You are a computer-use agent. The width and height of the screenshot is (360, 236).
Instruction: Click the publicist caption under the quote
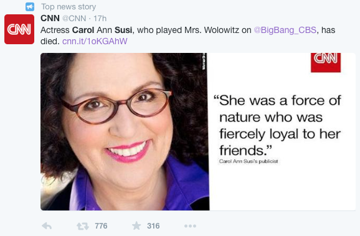coord(249,161)
